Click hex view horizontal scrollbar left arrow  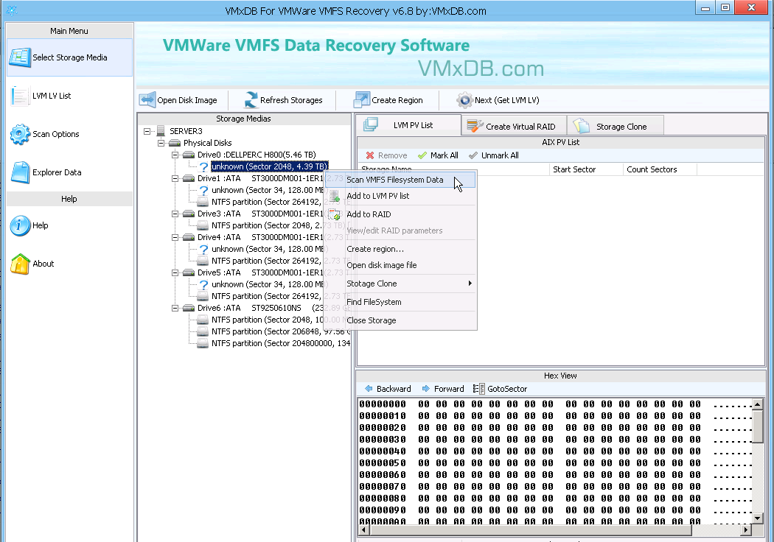tap(364, 529)
